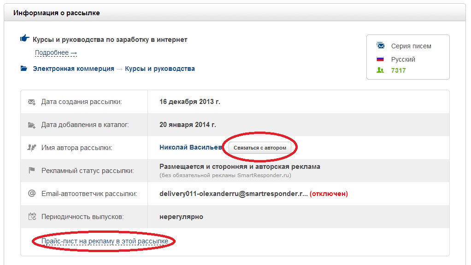Click the Рекламный статус рассылки label
This screenshot has width=471, height=265.
click(x=88, y=171)
